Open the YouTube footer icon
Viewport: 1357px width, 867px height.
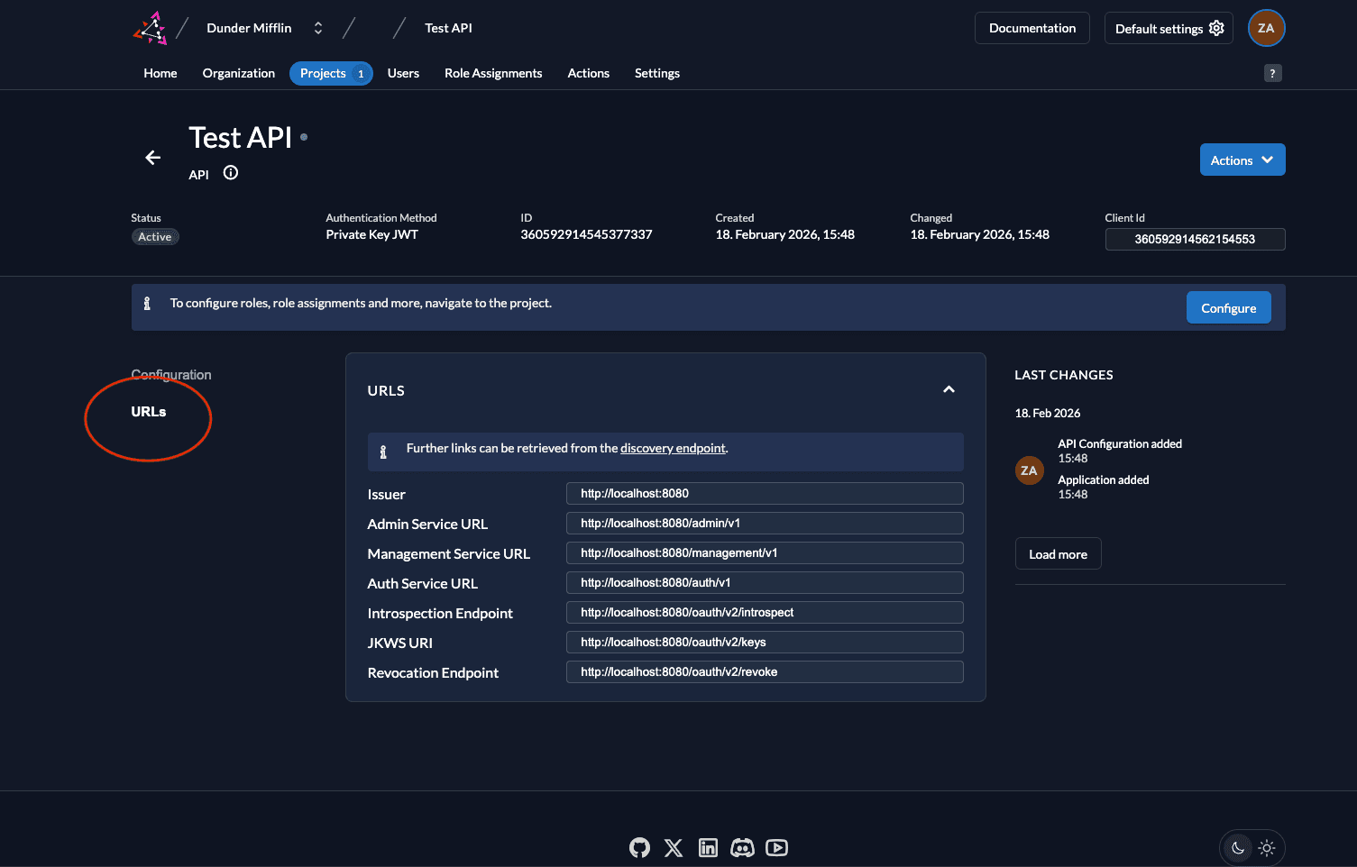776,847
